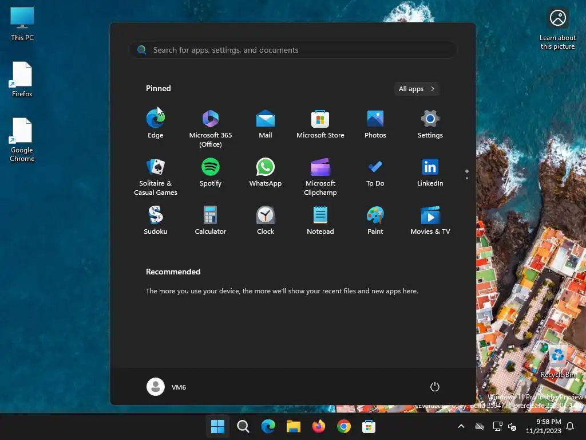Open the Mail app
Screen dimensions: 586x440
click(266, 124)
